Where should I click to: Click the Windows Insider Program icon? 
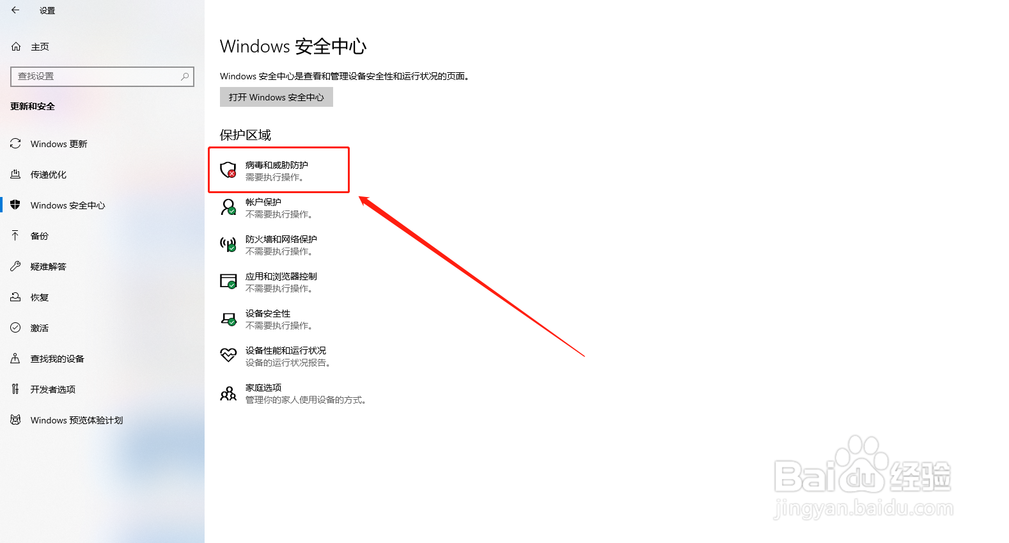click(15, 420)
